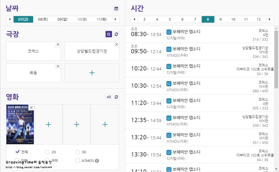Select date 11(화)
This screenshot has height=172, width=279.
pyautogui.click(x=101, y=19)
